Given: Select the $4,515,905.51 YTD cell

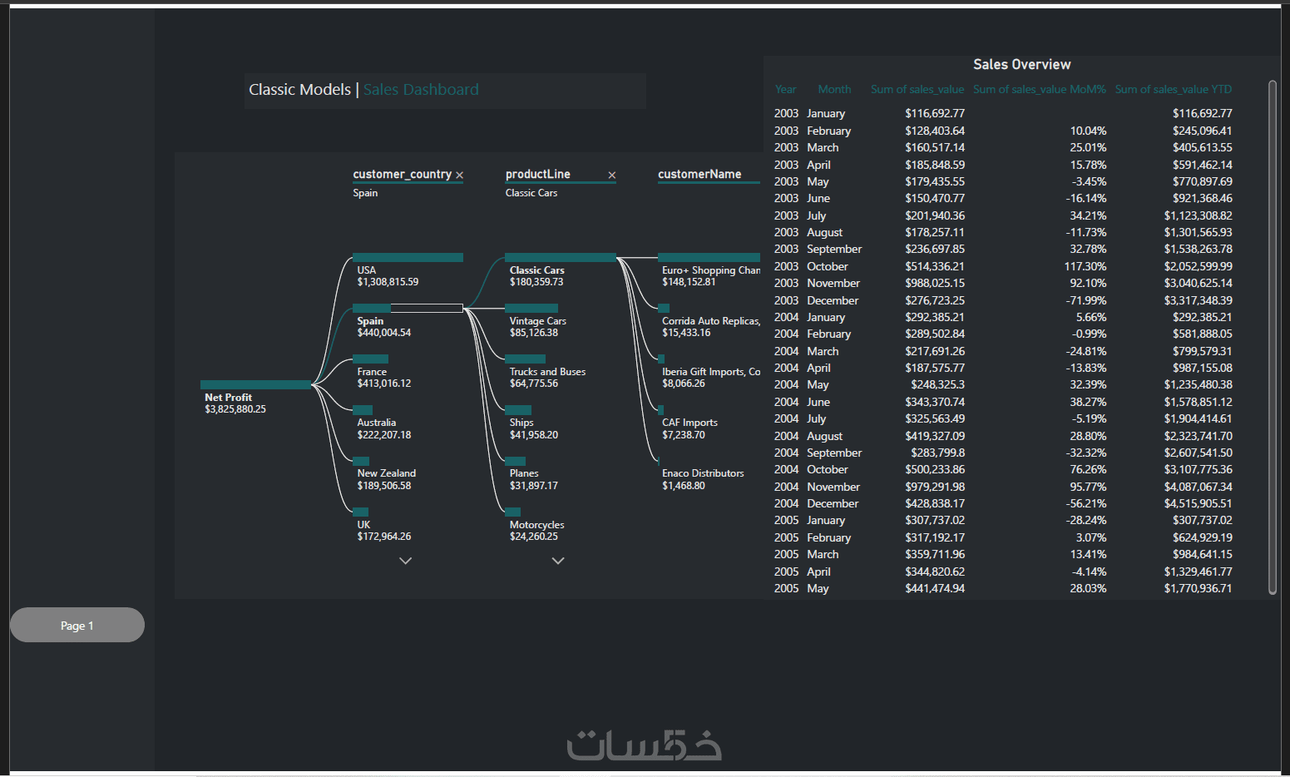Looking at the screenshot, I should tap(1199, 504).
